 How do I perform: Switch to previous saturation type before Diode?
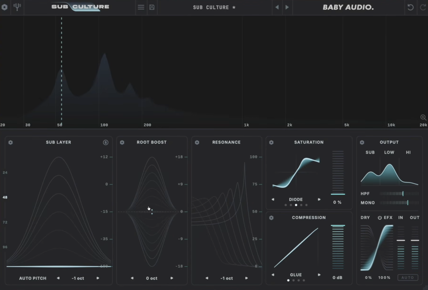pyautogui.click(x=273, y=199)
